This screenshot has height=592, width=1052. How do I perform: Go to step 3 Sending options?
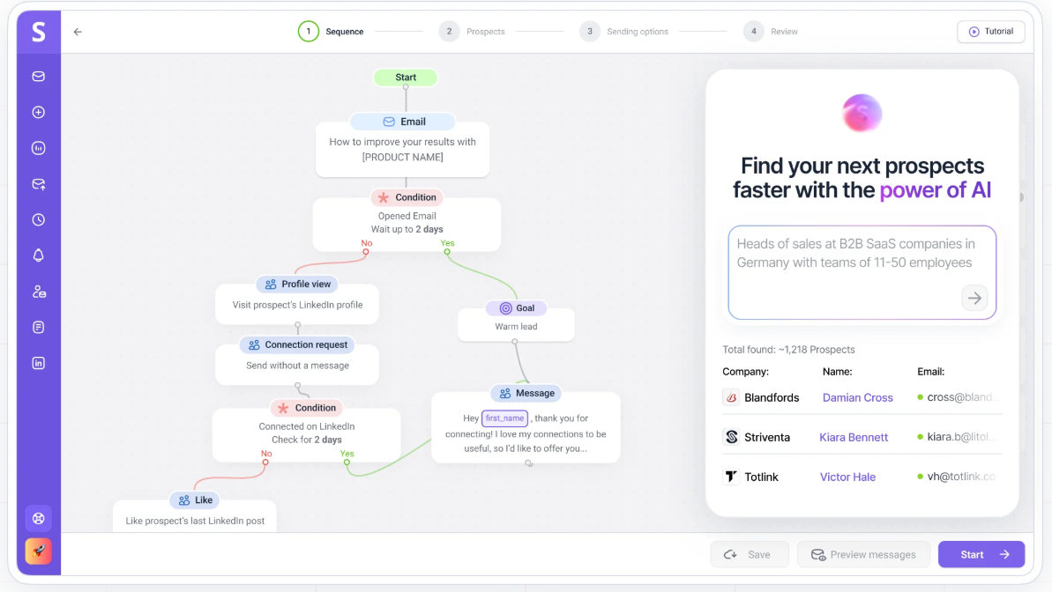click(x=624, y=32)
